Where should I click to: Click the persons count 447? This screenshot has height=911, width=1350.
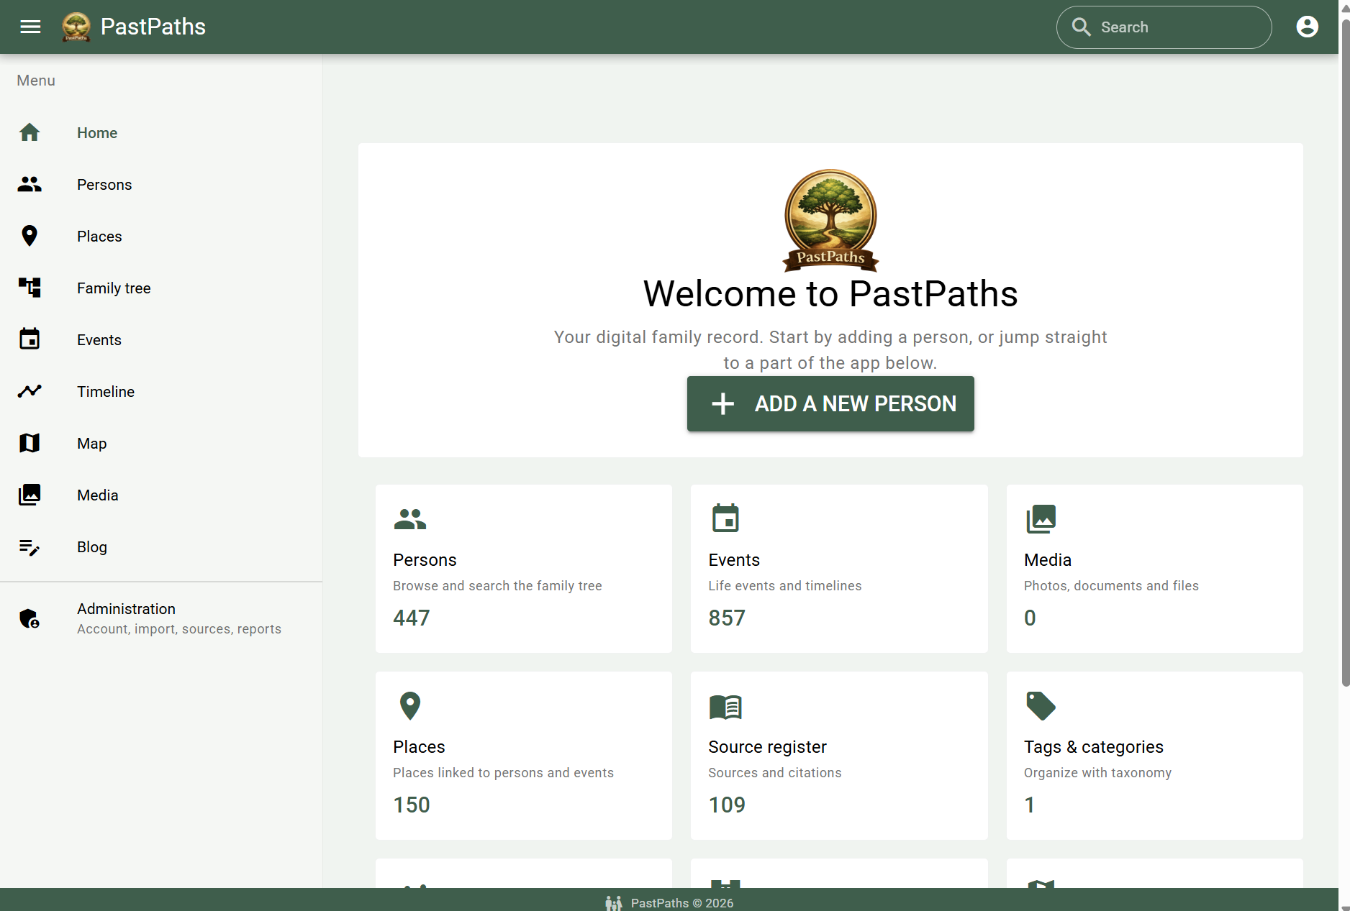(412, 618)
